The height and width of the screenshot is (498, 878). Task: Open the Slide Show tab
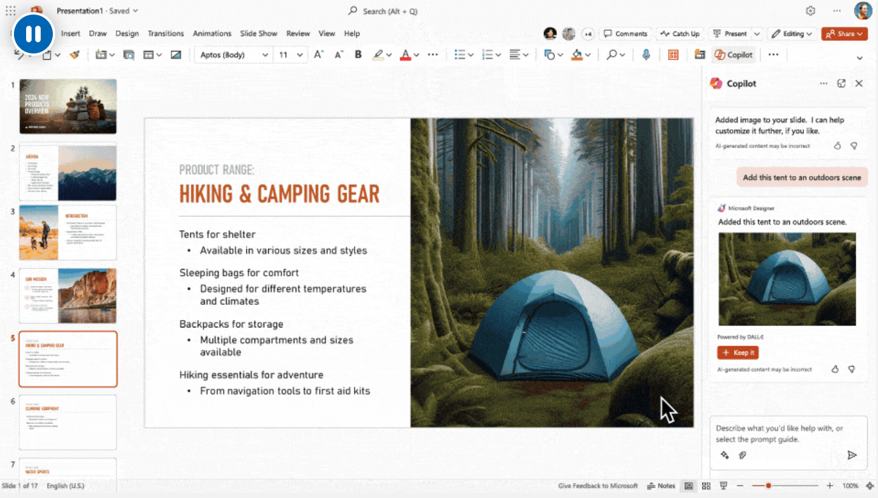coord(258,33)
